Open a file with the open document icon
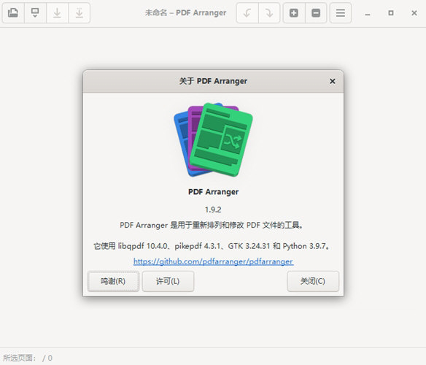Viewport: 426px width, 365px height. tap(13, 13)
